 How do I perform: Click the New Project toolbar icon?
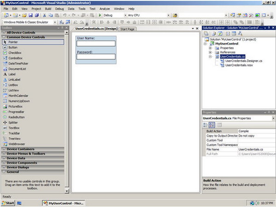point(6,15)
